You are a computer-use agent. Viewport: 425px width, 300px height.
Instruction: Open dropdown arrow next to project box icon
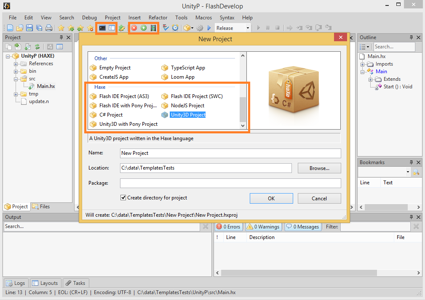pyautogui.click(x=192, y=28)
